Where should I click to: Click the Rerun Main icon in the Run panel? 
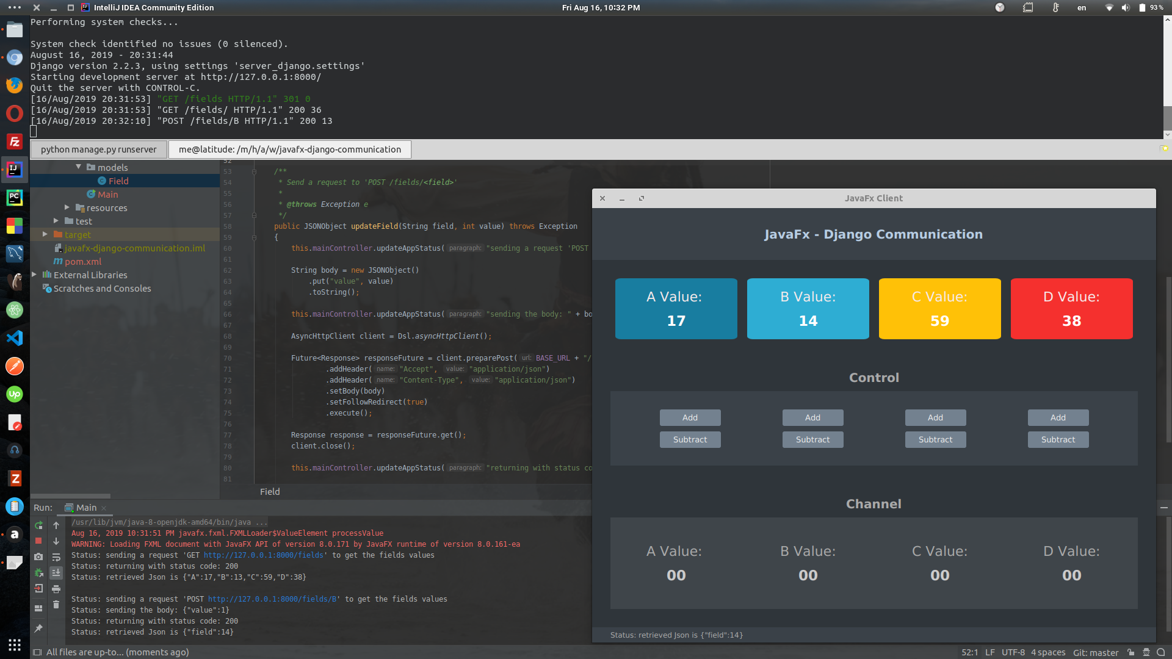click(x=38, y=525)
